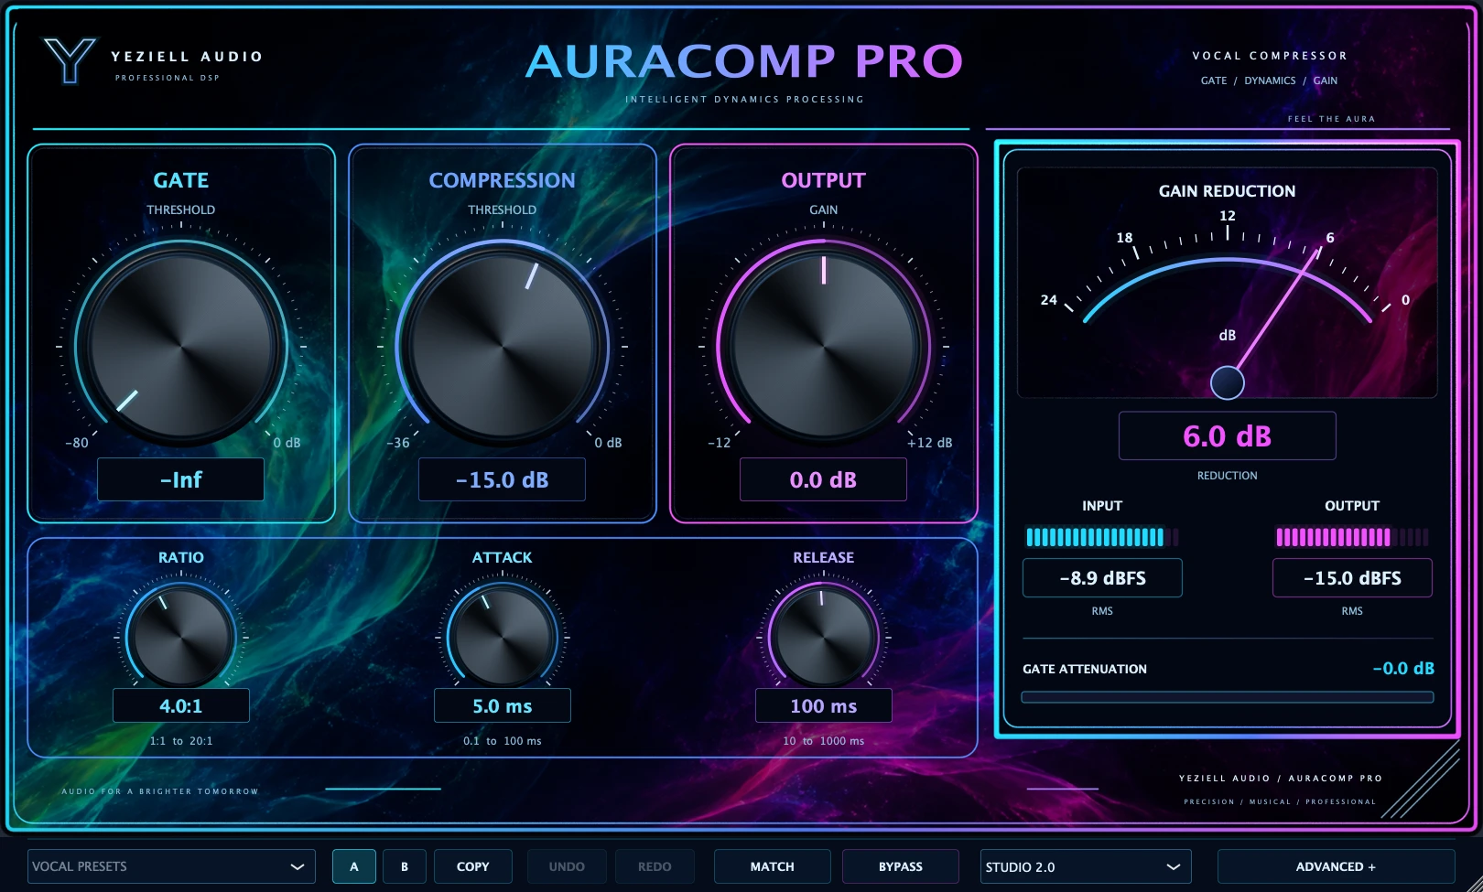Click the gain reduction meter needle pivot
The image size is (1483, 892).
click(1227, 382)
